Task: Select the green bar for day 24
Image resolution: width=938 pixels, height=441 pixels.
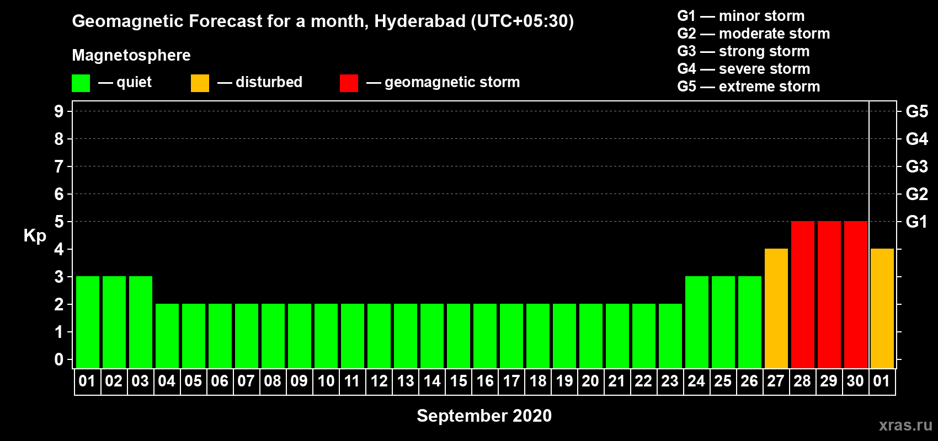Action: (697, 322)
